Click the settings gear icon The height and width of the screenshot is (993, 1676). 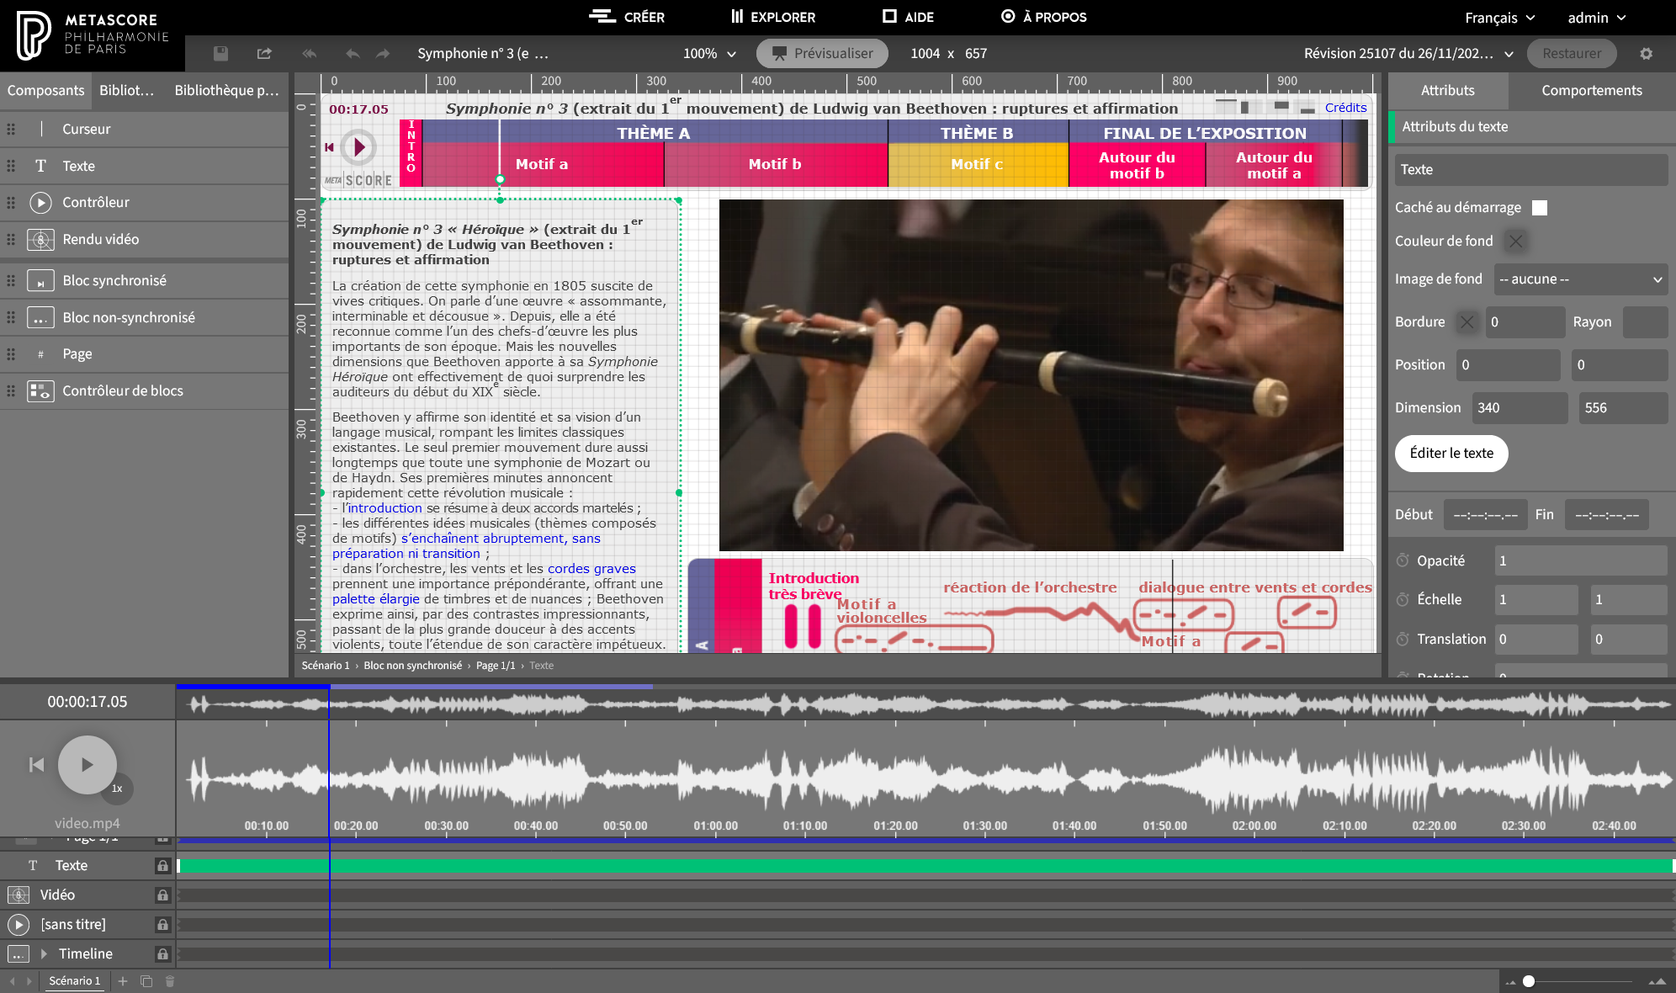pos(1646,53)
